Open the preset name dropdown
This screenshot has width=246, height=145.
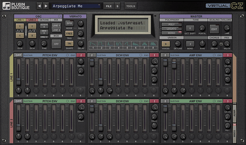(76, 6)
